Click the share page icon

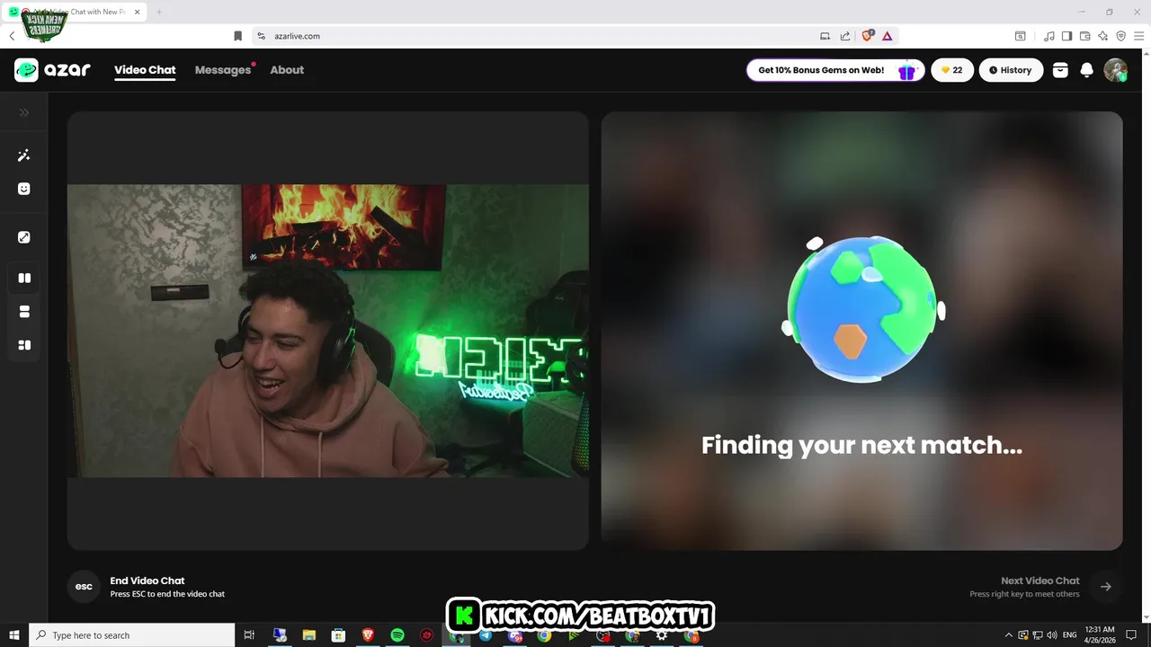pyautogui.click(x=845, y=36)
